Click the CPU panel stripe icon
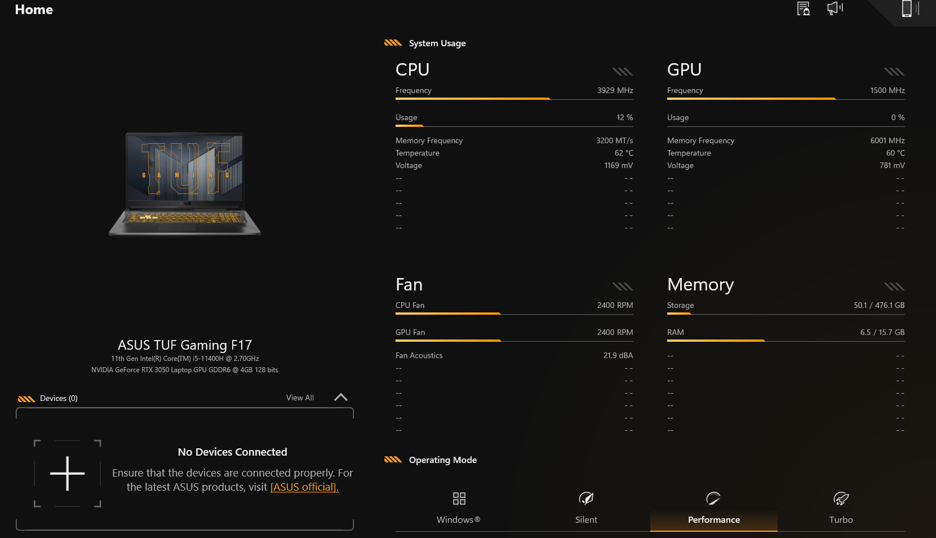Viewport: 936px width, 538px height. point(623,72)
